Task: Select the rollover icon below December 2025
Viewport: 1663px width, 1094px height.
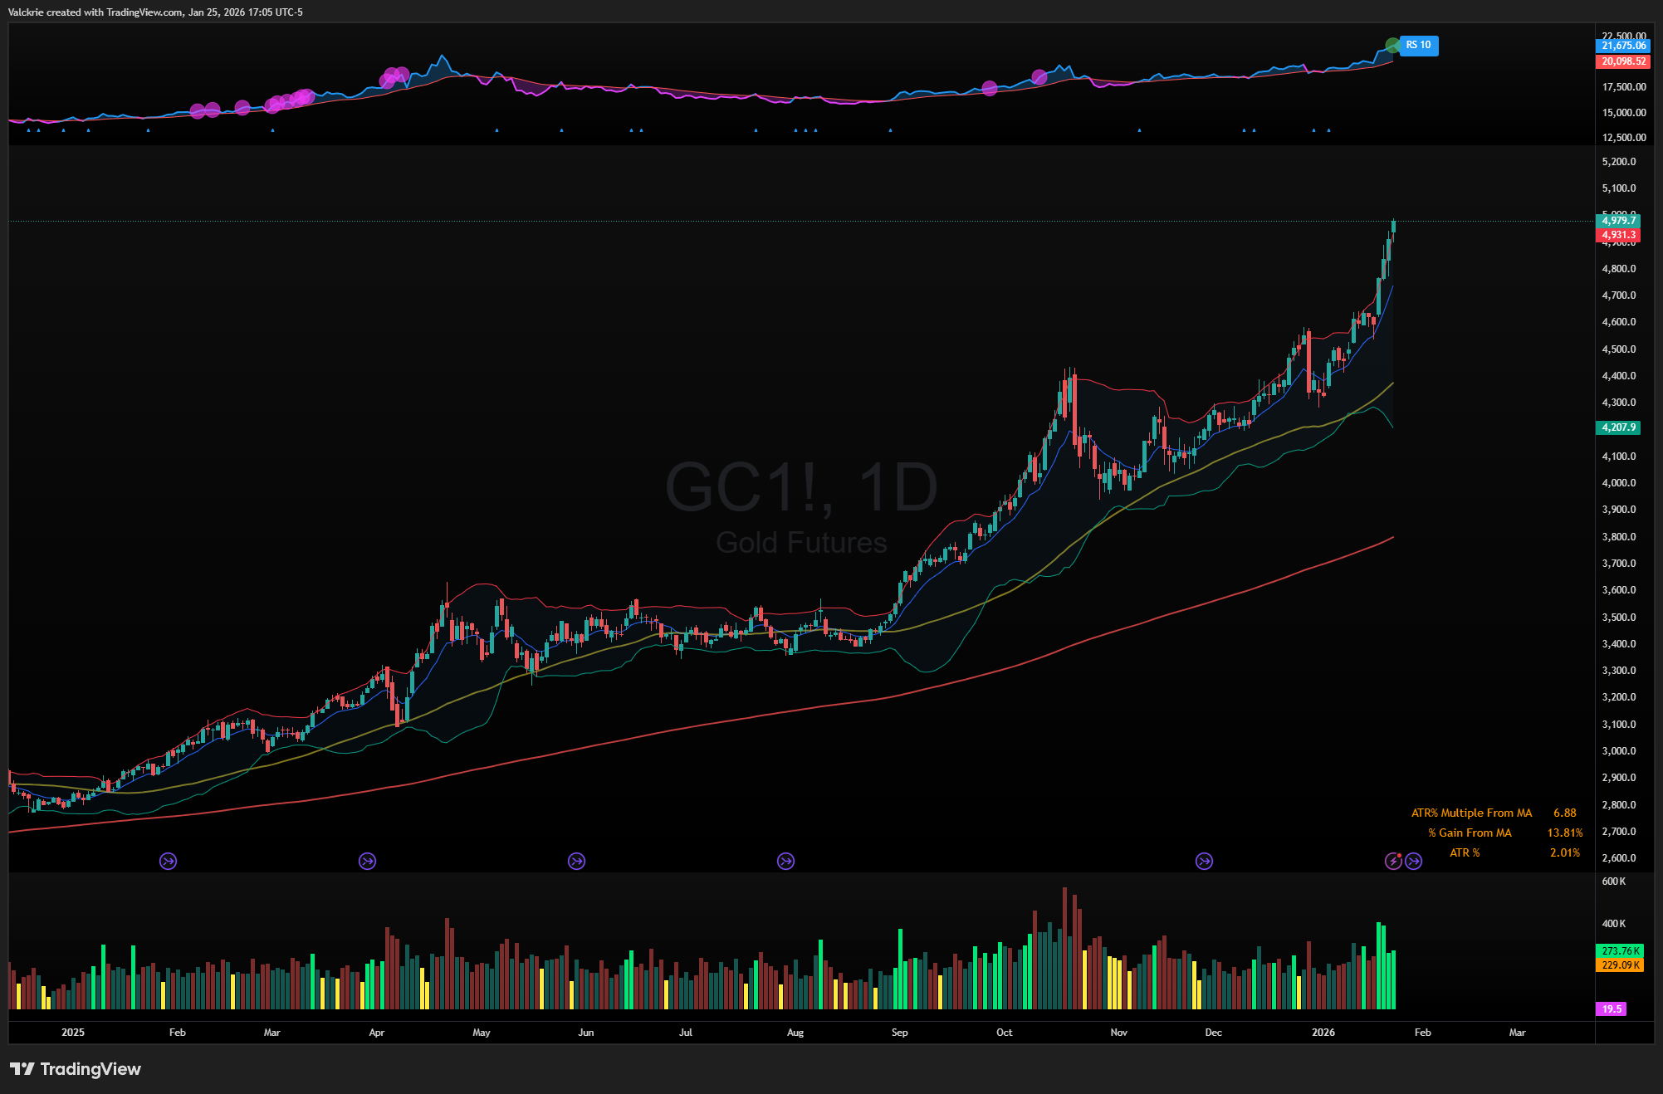Action: coord(1205,862)
